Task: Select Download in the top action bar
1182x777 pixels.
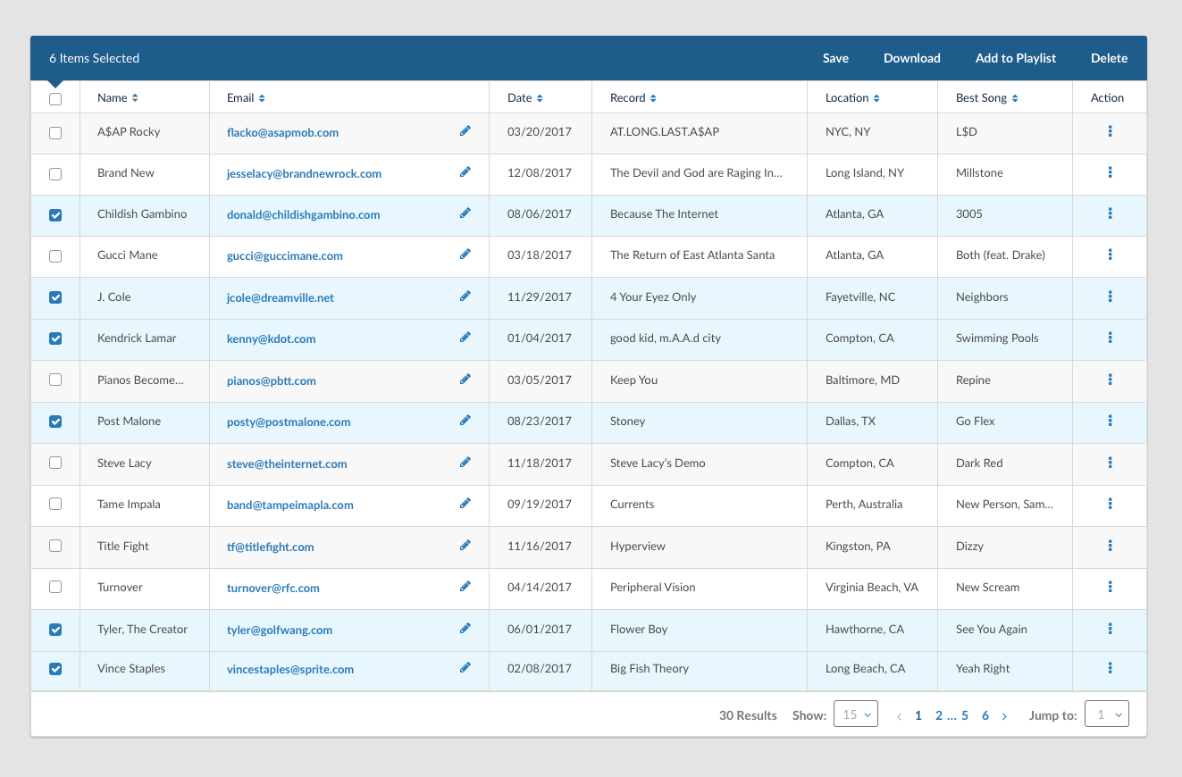Action: click(912, 58)
